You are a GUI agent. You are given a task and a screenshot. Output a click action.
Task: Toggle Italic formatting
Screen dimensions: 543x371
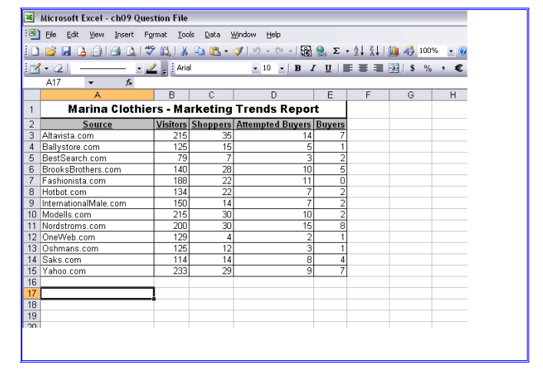313,68
